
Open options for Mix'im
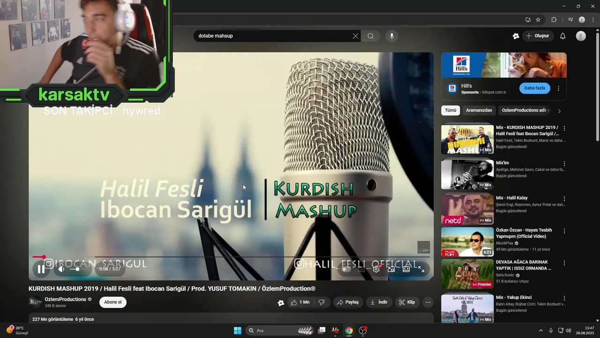[x=564, y=164]
